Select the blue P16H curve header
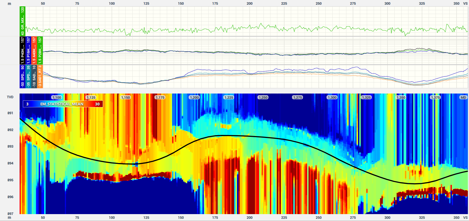Screen dimensions: 469x221 [x=28, y=51]
